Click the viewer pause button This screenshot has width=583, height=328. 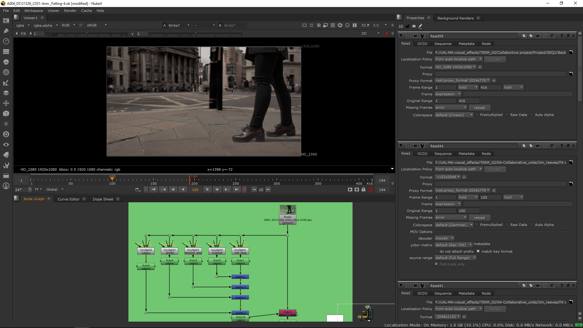point(355,25)
